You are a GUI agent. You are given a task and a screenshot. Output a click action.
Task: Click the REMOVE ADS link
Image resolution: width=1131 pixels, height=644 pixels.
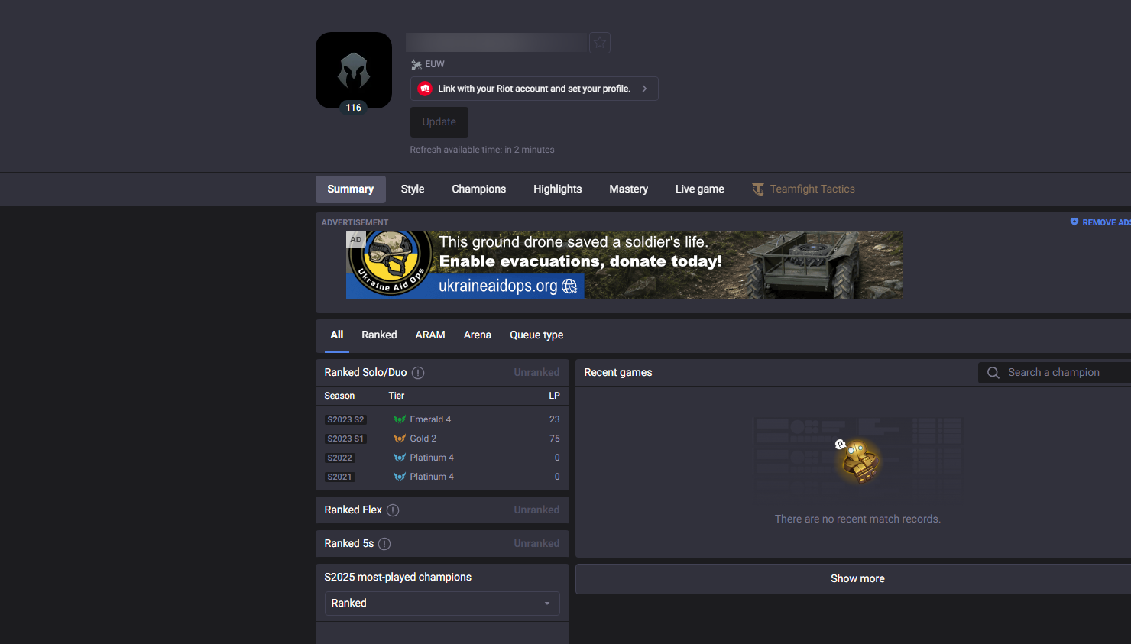click(1100, 222)
